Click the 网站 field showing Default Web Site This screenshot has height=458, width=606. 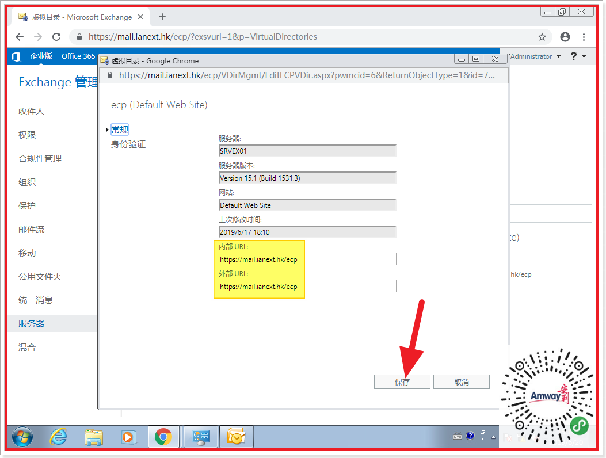pyautogui.click(x=307, y=205)
